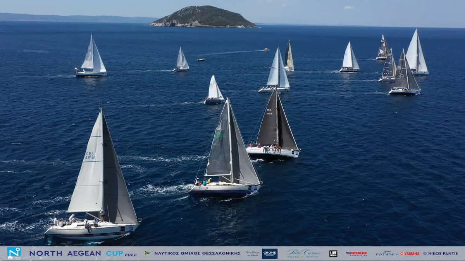The height and width of the screenshot is (261, 465).
Task: Click the center gray-sailed yacht's hull
Action: (224, 189)
